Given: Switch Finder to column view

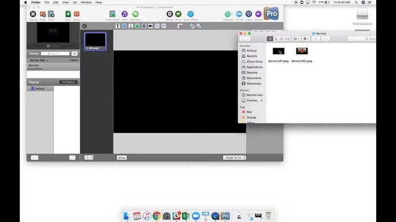Looking at the screenshot, I should tap(282, 39).
